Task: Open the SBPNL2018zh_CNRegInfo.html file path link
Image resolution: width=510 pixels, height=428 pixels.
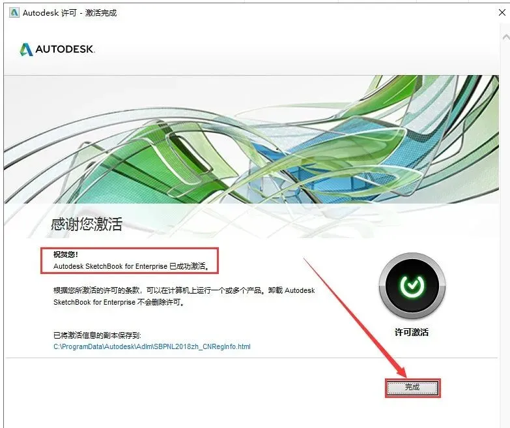Action: [152, 346]
